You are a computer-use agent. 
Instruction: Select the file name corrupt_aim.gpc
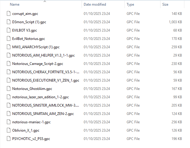pos(25,14)
